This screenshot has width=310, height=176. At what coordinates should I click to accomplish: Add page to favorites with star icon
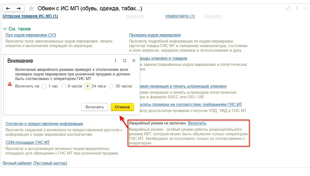31,9
